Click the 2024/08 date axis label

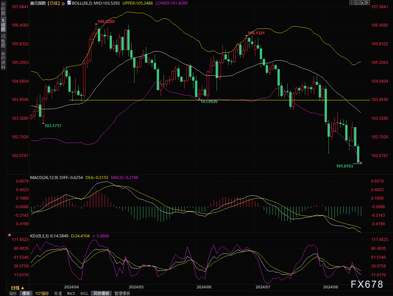tap(330, 287)
